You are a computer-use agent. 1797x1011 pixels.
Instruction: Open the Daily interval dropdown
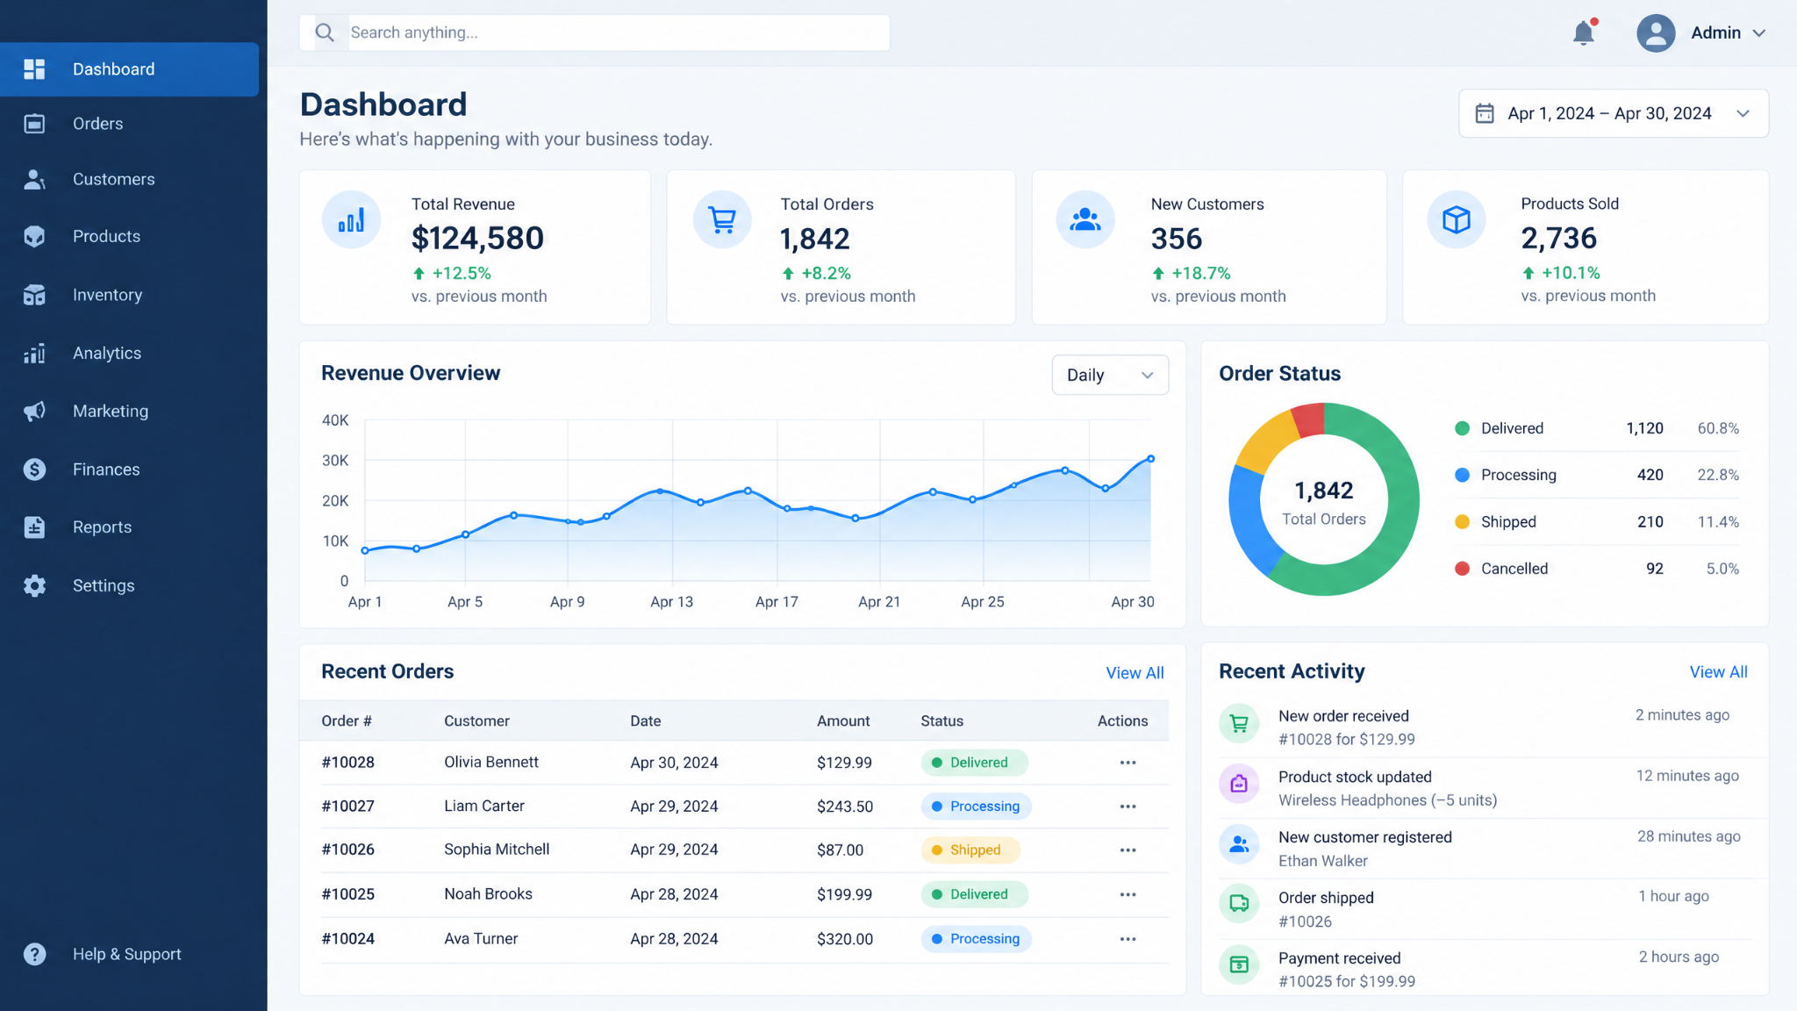pyautogui.click(x=1110, y=375)
